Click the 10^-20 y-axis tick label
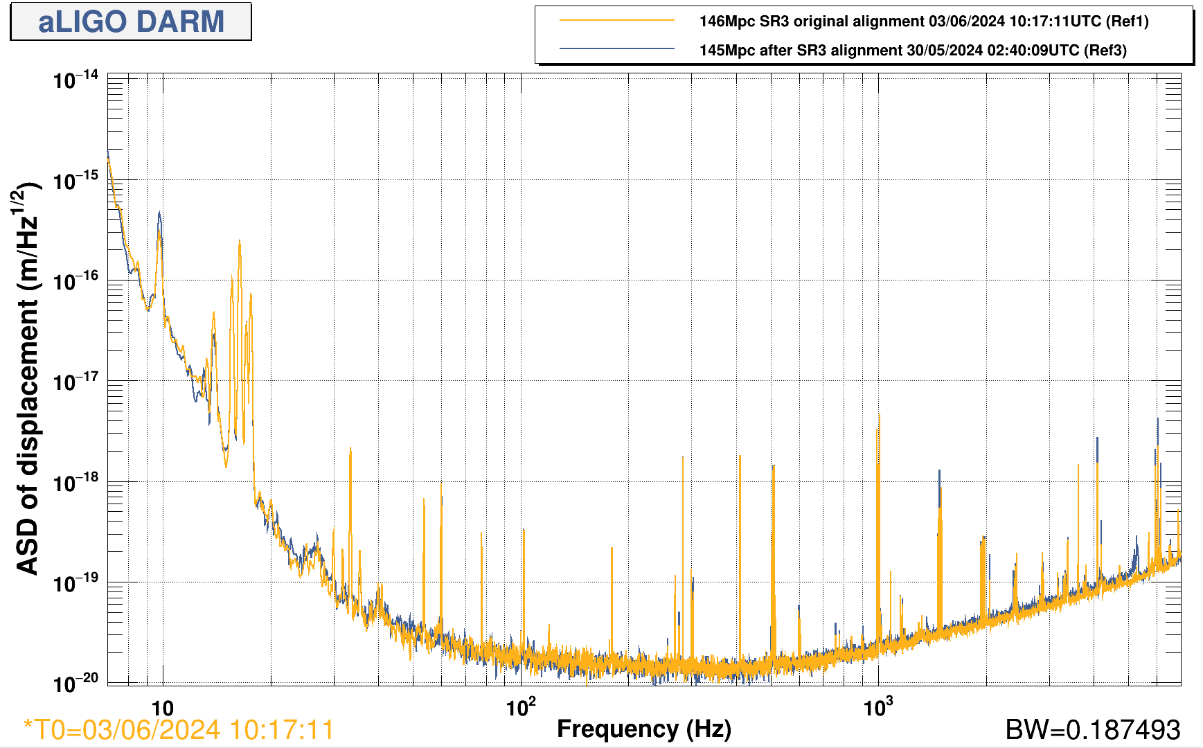 tap(75, 684)
